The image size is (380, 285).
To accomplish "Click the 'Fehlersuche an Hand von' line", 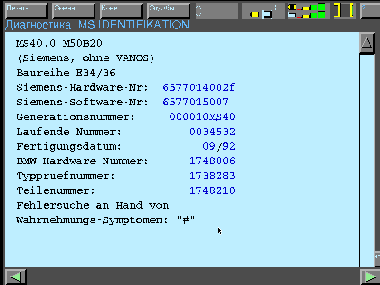I will coord(93,205).
